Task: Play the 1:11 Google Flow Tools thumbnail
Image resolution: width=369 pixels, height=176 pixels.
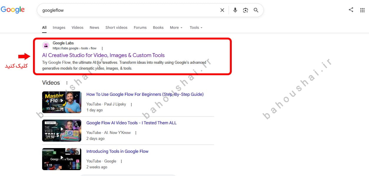Action: (62, 159)
